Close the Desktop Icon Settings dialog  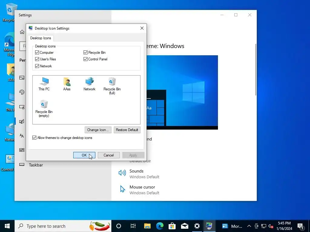point(142,28)
